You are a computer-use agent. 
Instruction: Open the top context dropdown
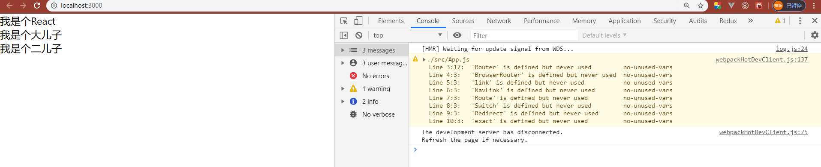(407, 35)
